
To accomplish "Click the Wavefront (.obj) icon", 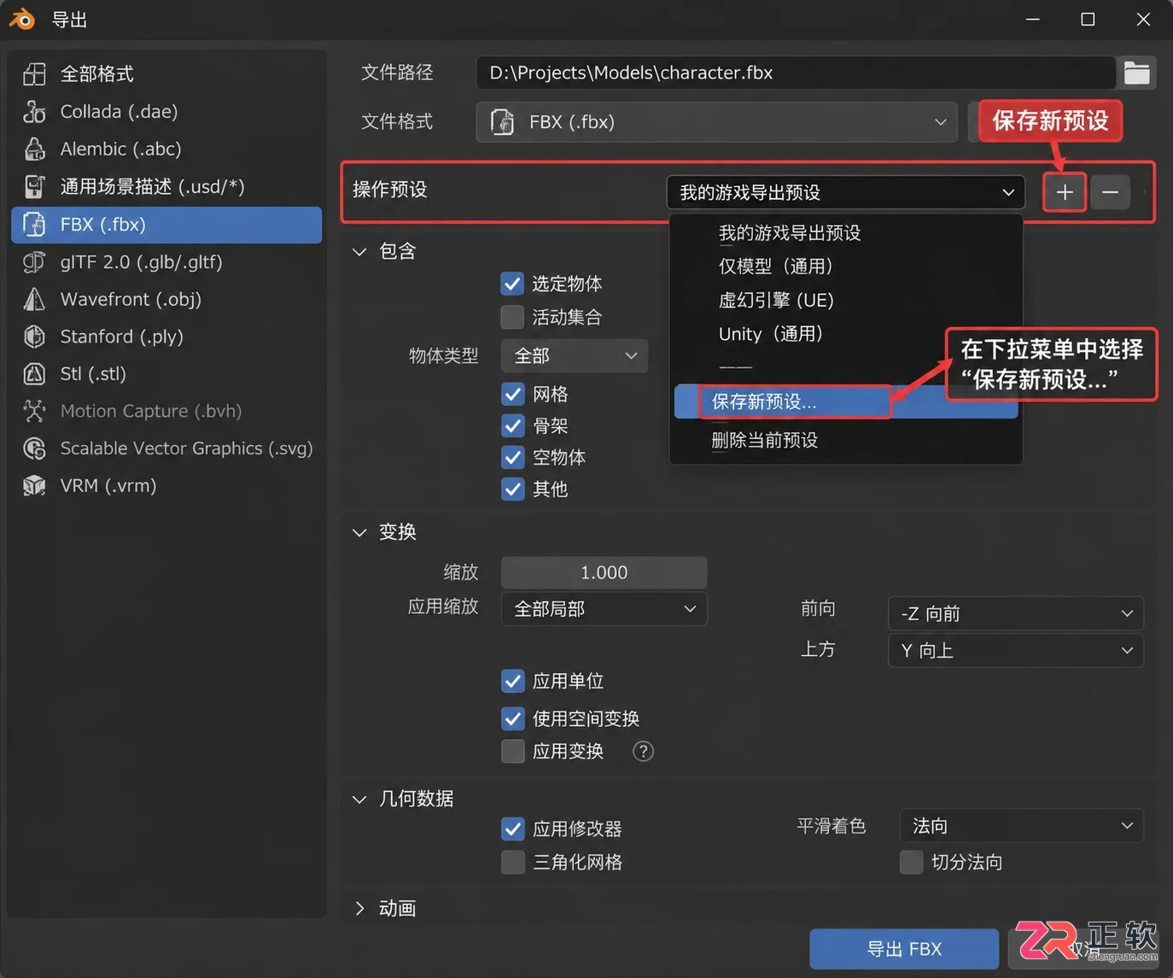I will (34, 299).
